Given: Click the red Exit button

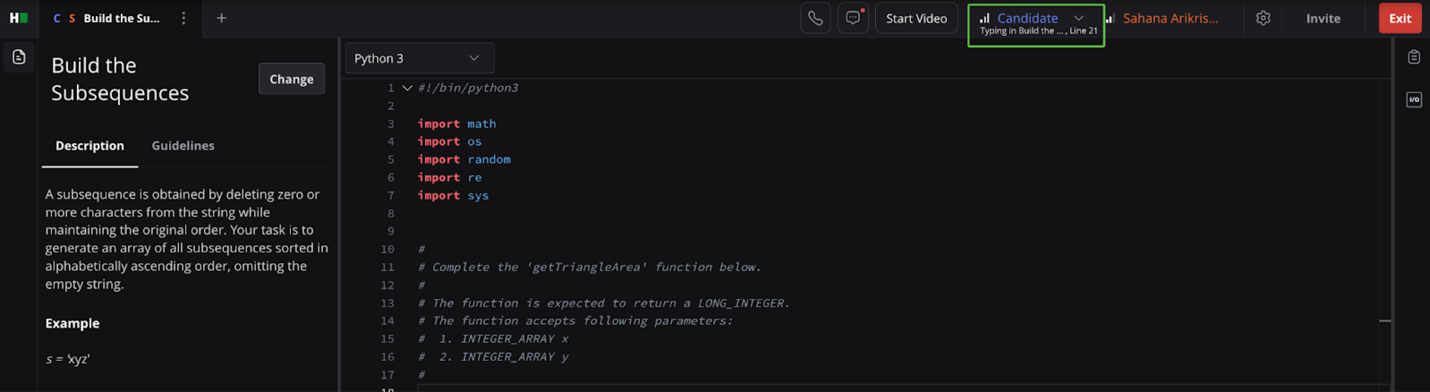Looking at the screenshot, I should click(1400, 18).
